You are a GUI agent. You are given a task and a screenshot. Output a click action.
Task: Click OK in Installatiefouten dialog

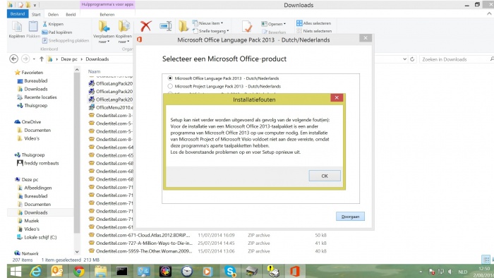tap(325, 176)
